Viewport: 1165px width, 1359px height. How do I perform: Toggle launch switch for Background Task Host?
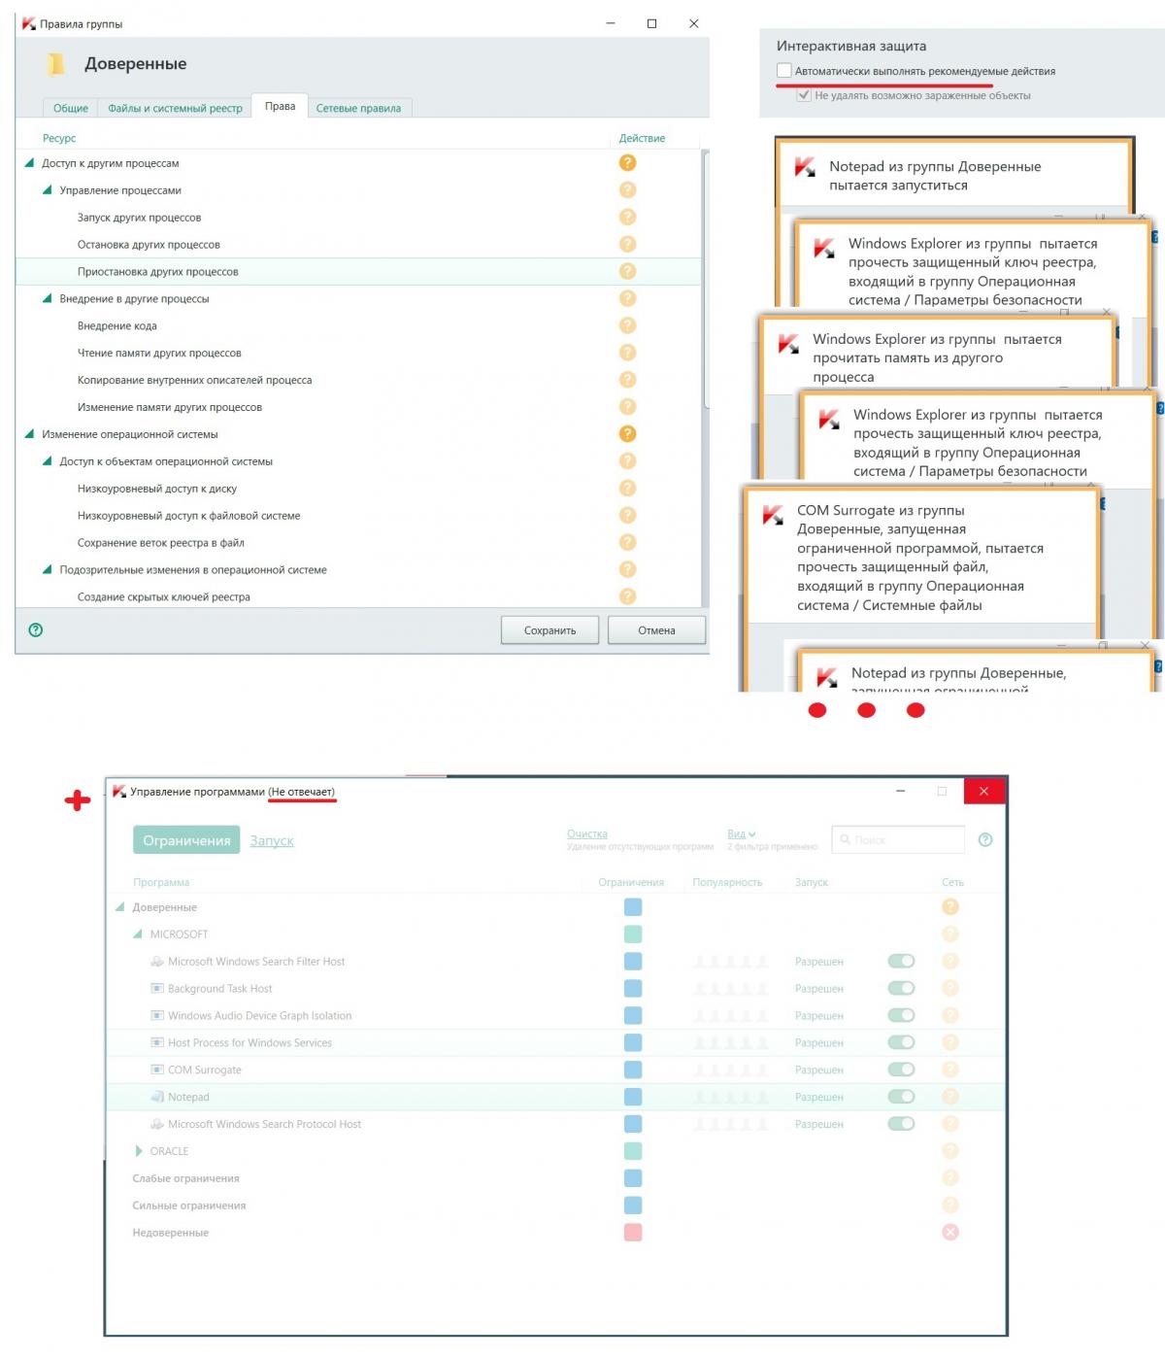[902, 989]
